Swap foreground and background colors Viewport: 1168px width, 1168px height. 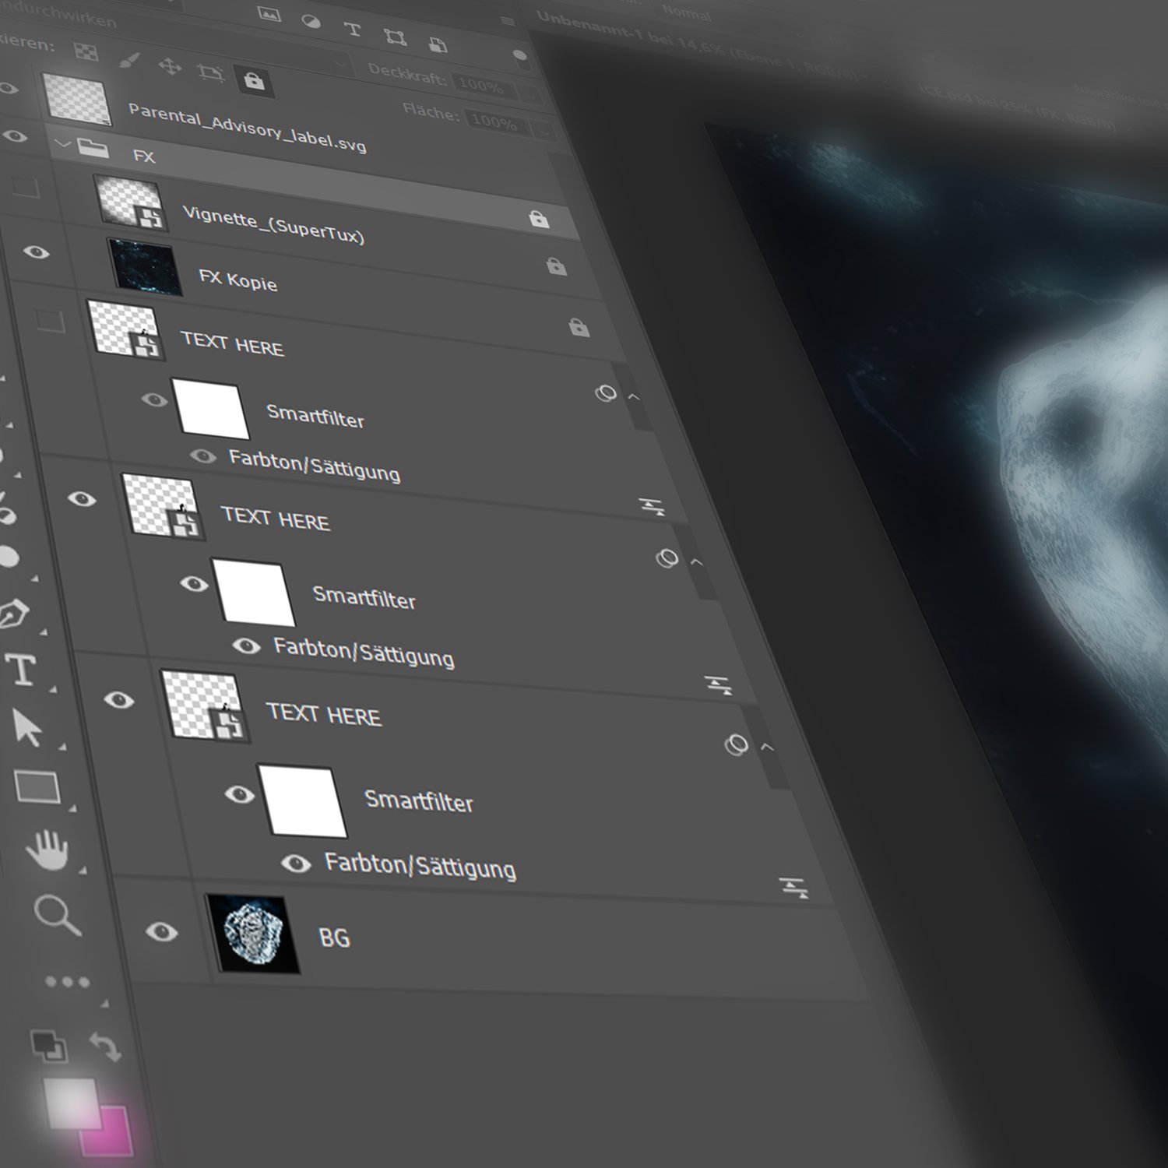[x=105, y=1047]
